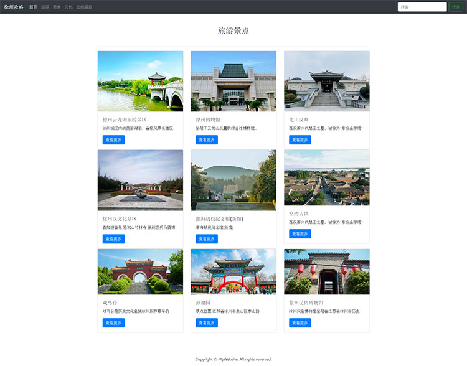Click the 云龙湖 bridge and pavilion photo
The height and width of the screenshot is (366, 467).
point(140,81)
